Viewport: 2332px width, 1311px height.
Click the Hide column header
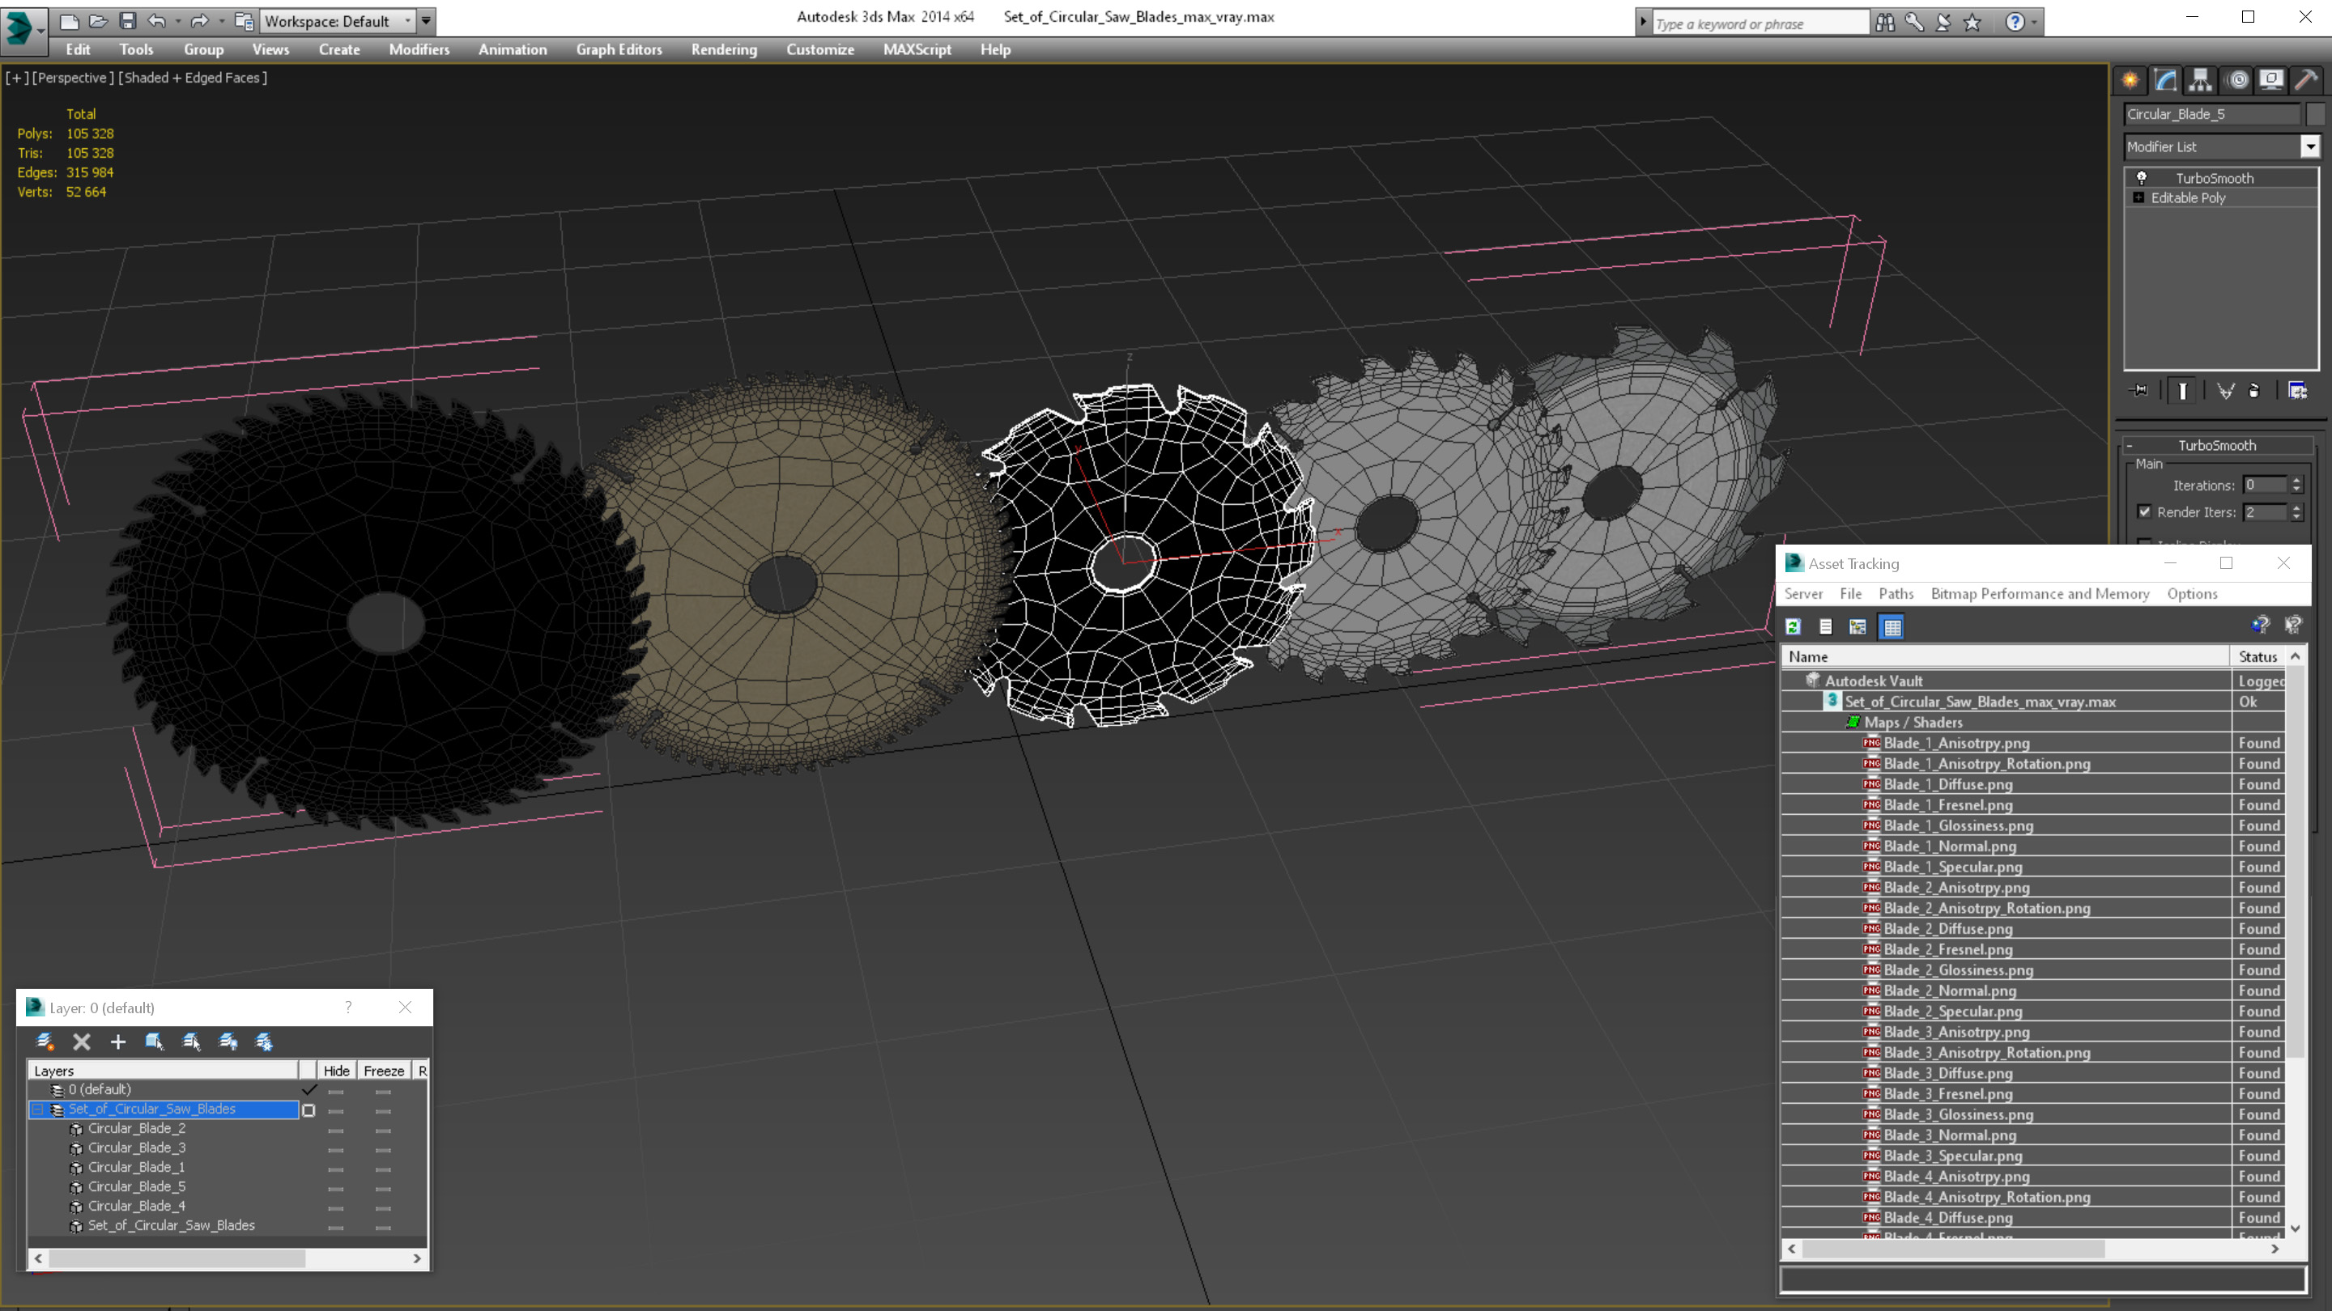pyautogui.click(x=336, y=1071)
